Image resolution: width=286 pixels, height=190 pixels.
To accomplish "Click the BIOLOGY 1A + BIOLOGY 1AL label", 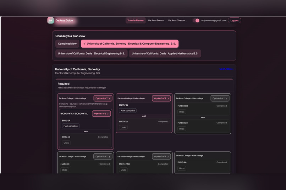I will click(x=74, y=114).
